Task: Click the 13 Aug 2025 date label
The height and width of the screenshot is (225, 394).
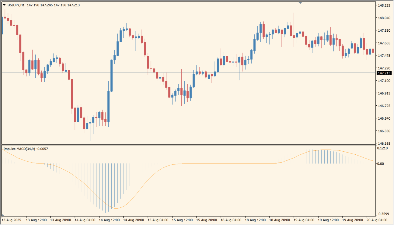Action: tap(12, 220)
